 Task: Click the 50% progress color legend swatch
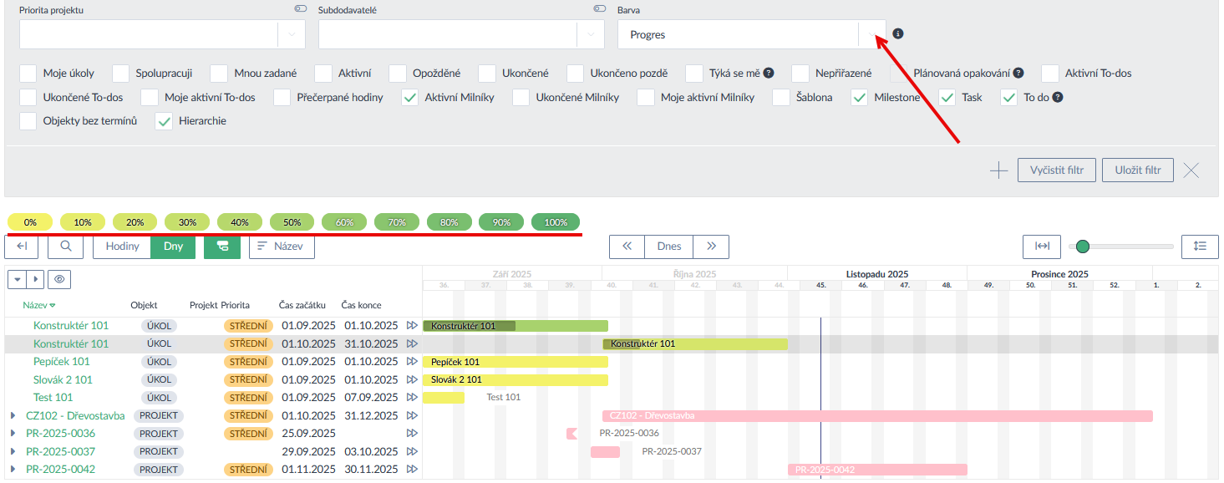pyautogui.click(x=292, y=222)
